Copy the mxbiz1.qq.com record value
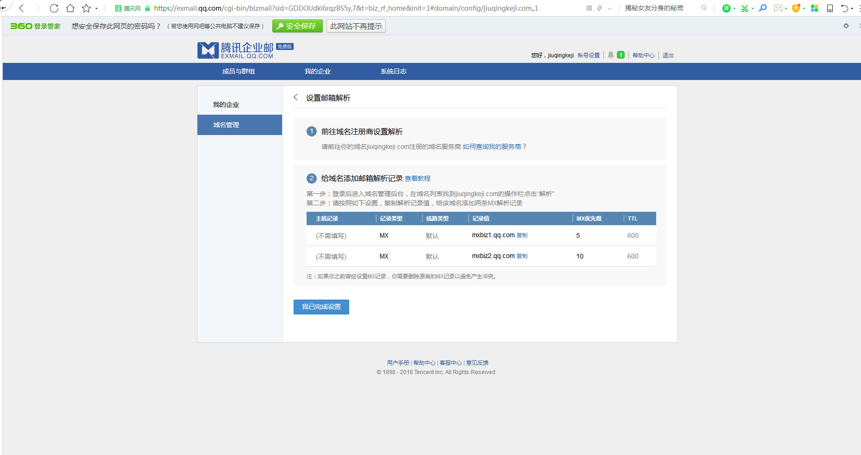This screenshot has height=455, width=861. tap(523, 235)
